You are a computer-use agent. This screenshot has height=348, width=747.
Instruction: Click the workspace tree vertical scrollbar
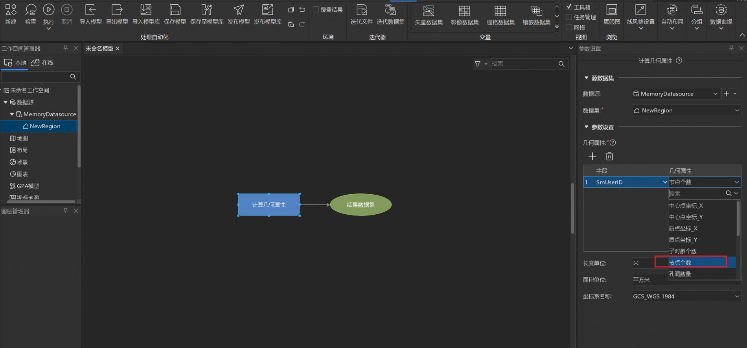79,126
